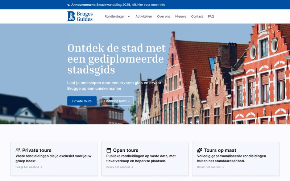Open Bekijk het aanbod under Private tours
This screenshot has height=181, width=290.
29,167
